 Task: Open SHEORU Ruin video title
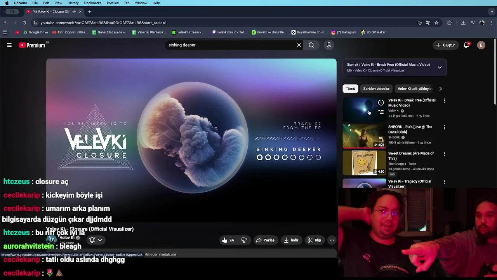coord(410,129)
